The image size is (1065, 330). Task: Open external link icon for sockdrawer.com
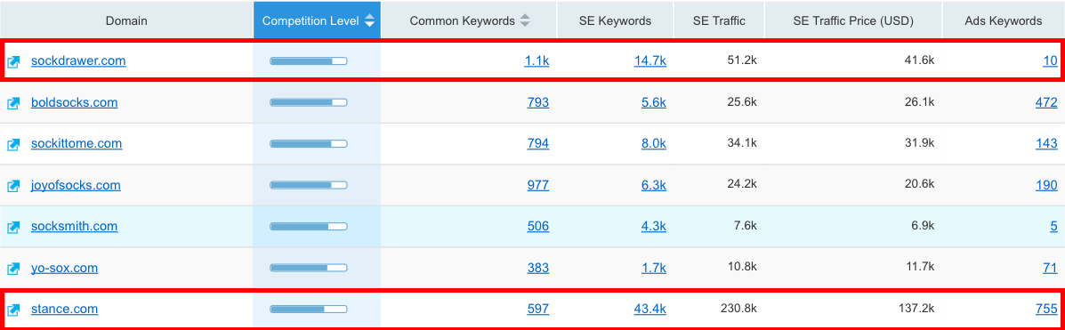coord(13,61)
